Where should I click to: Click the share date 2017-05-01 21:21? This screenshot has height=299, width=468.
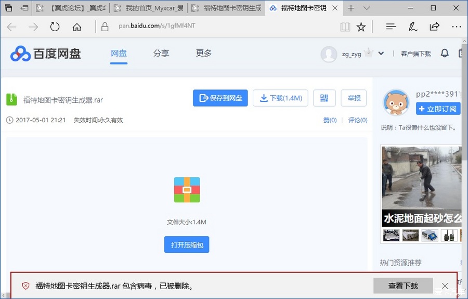[x=41, y=120]
